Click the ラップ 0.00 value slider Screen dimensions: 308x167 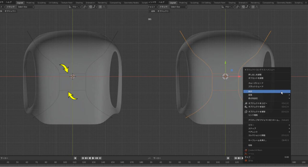pos(267,157)
